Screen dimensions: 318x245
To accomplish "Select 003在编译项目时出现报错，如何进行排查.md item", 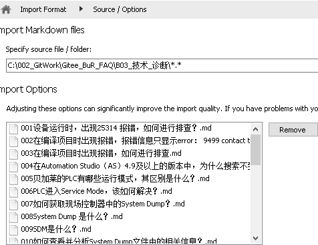I will (101, 153).
